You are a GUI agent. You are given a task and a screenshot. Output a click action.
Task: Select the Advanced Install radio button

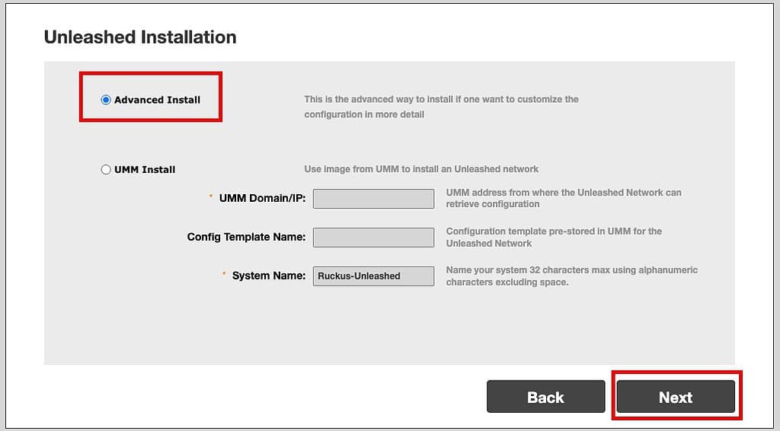pyautogui.click(x=105, y=100)
